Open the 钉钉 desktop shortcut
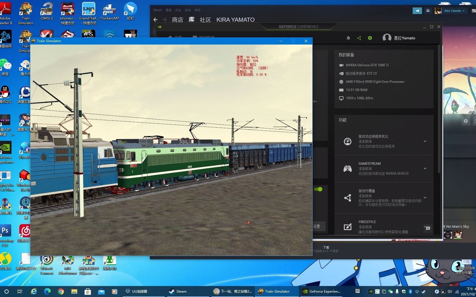The image size is (476, 297). coord(130,12)
